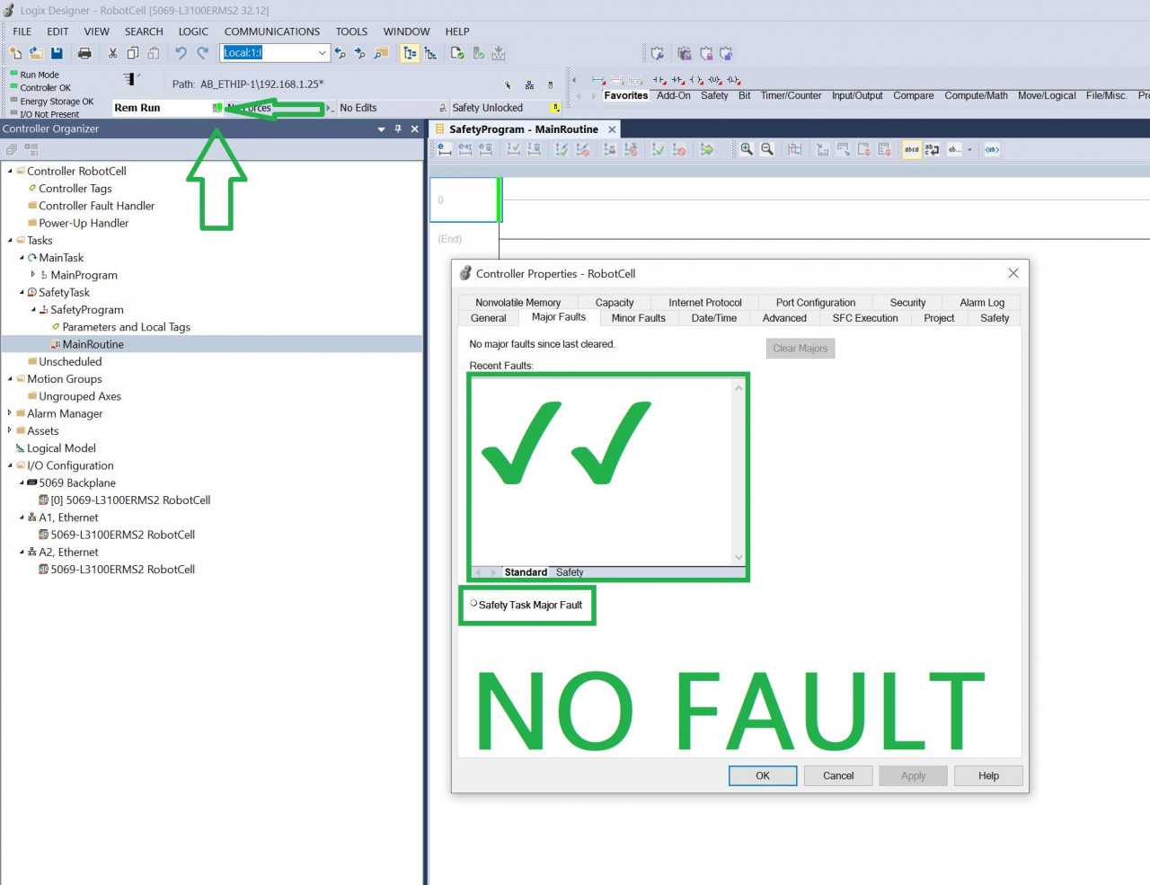Switch the Recent Faults list to Safety
Viewport: 1150px width, 885px height.
[570, 572]
